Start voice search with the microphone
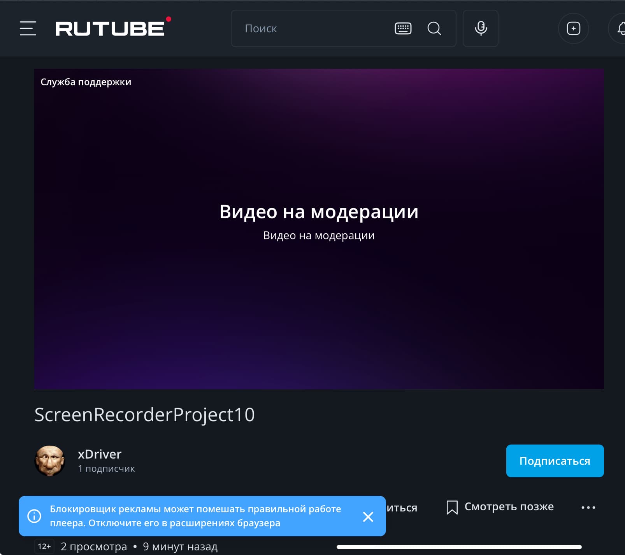The width and height of the screenshot is (625, 555). (481, 28)
